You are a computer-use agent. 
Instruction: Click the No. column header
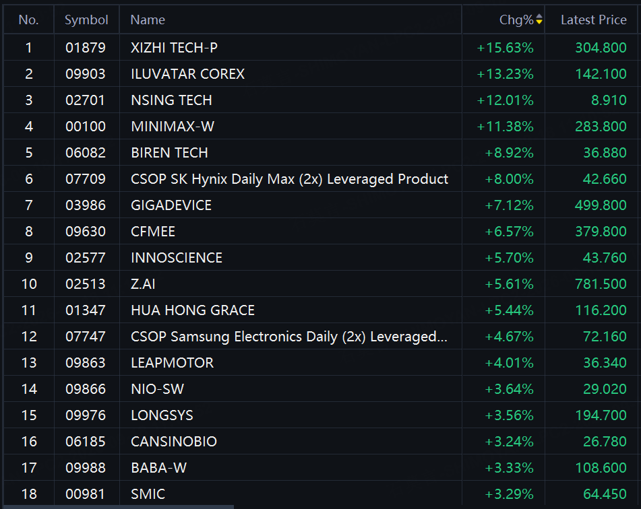click(28, 20)
